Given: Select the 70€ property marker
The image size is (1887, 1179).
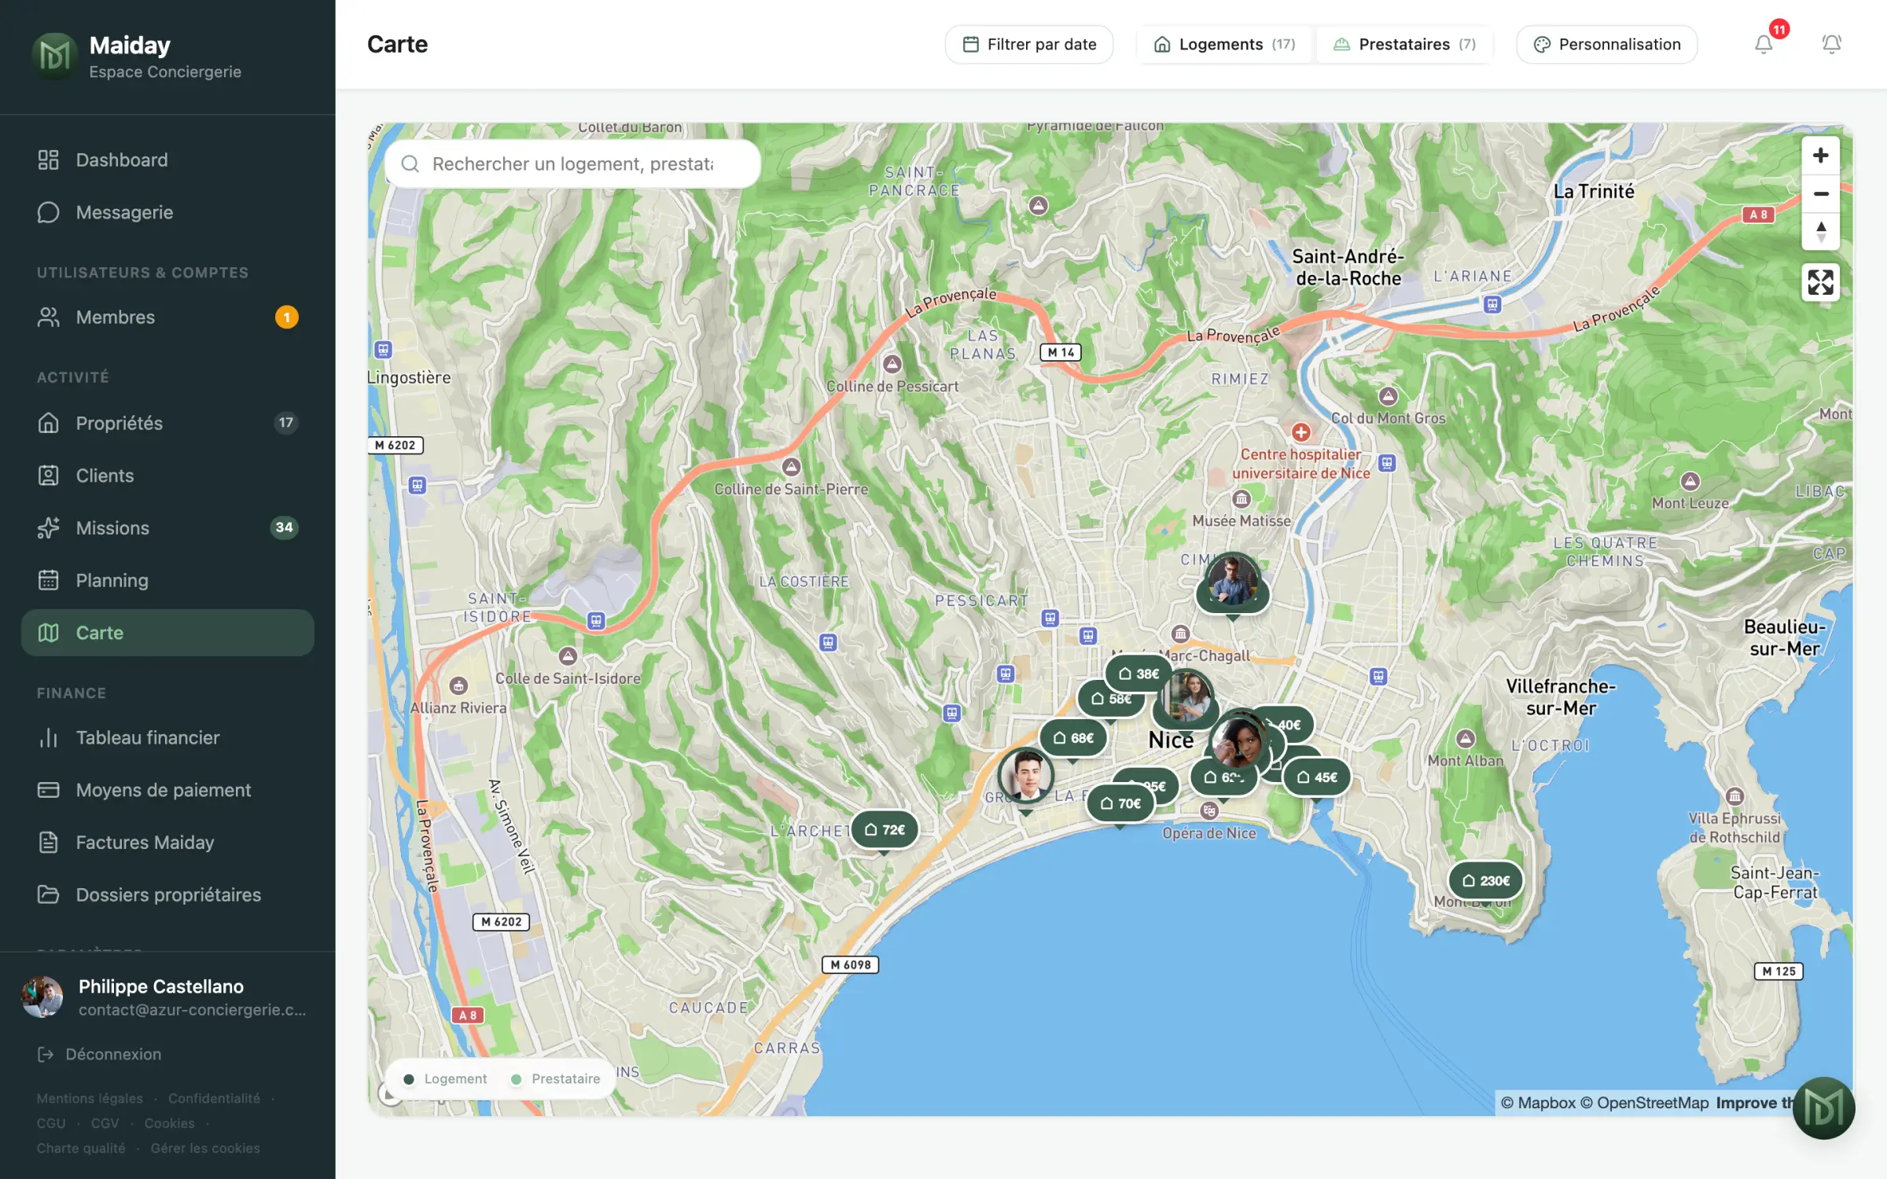Looking at the screenshot, I should pyautogui.click(x=1120, y=803).
